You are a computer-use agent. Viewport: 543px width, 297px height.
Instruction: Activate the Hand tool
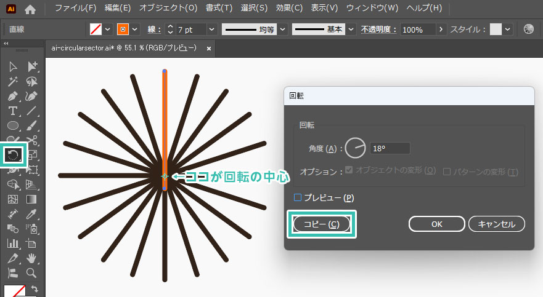tap(32, 258)
